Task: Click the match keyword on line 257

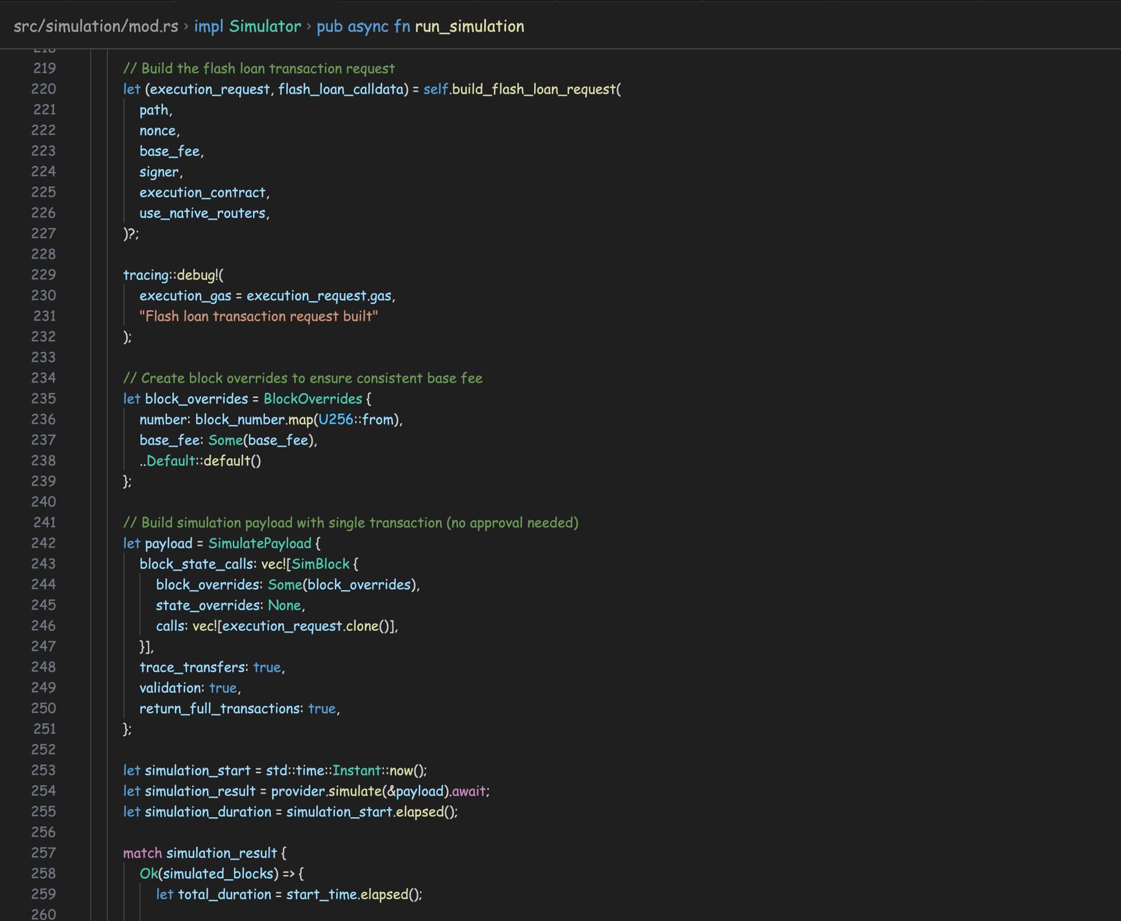Action: (x=143, y=853)
